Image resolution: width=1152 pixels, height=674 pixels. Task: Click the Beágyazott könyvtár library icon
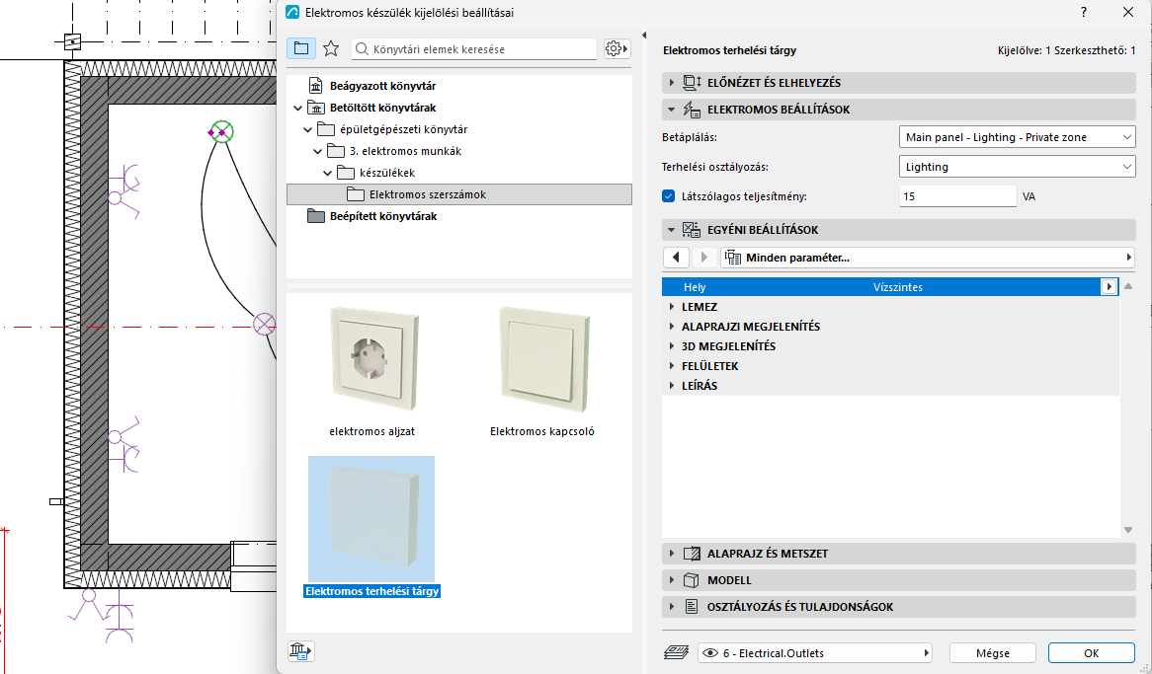pyautogui.click(x=316, y=86)
